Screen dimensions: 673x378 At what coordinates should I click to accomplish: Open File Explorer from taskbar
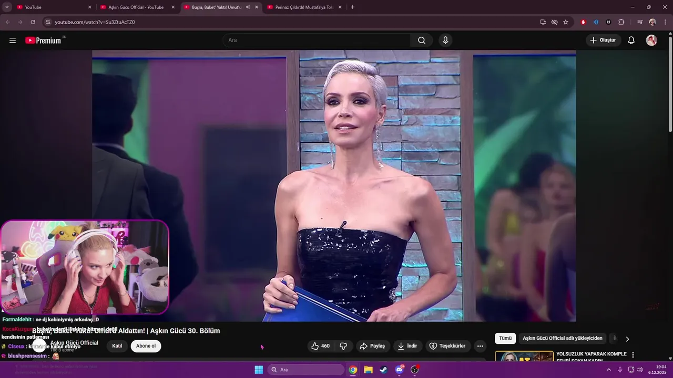369,370
